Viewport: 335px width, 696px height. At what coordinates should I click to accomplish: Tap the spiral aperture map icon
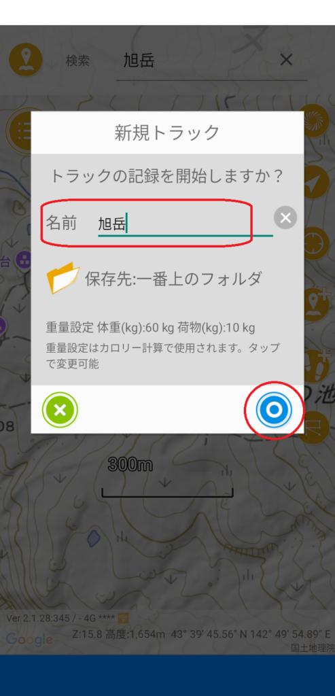click(314, 121)
